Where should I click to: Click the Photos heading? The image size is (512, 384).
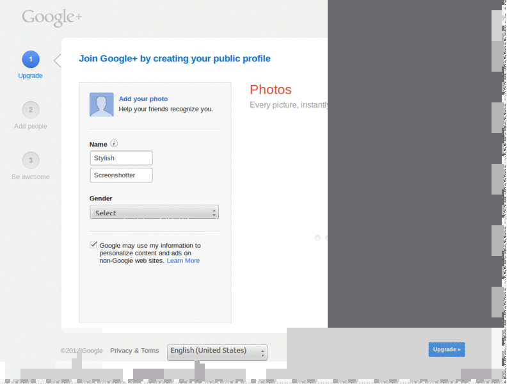click(x=270, y=90)
